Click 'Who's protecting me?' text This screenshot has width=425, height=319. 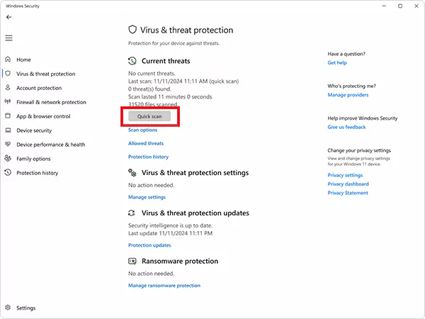pos(351,86)
